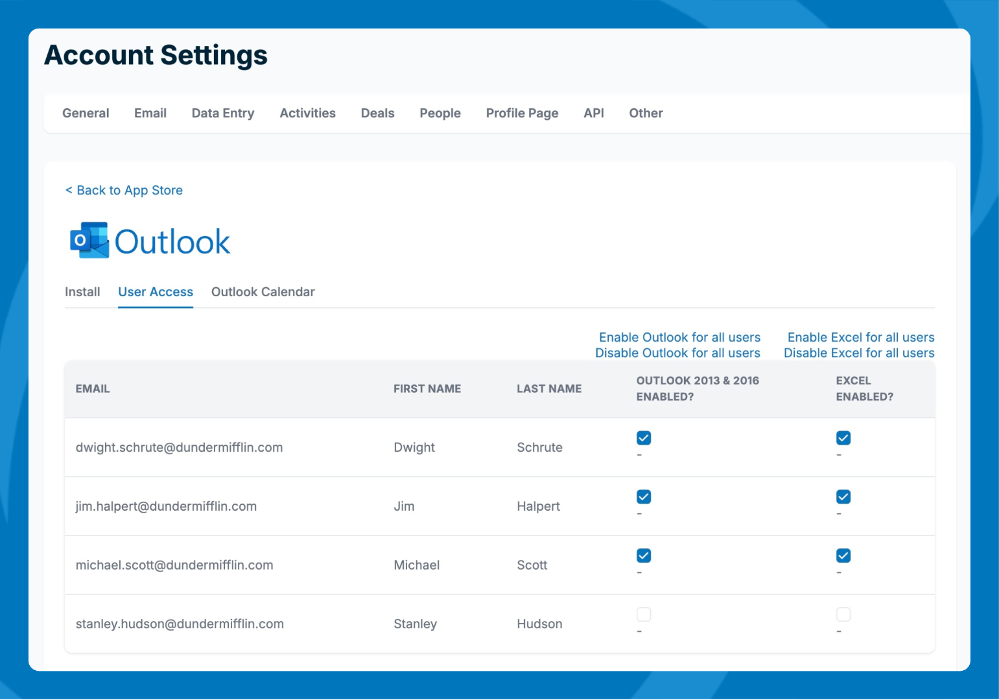This screenshot has width=999, height=700.
Task: Enable Outlook checkbox for Stanley Hudson
Action: 643,614
